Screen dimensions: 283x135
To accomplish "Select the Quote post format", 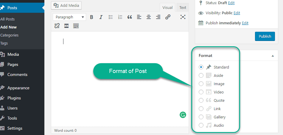I will click(201, 100).
